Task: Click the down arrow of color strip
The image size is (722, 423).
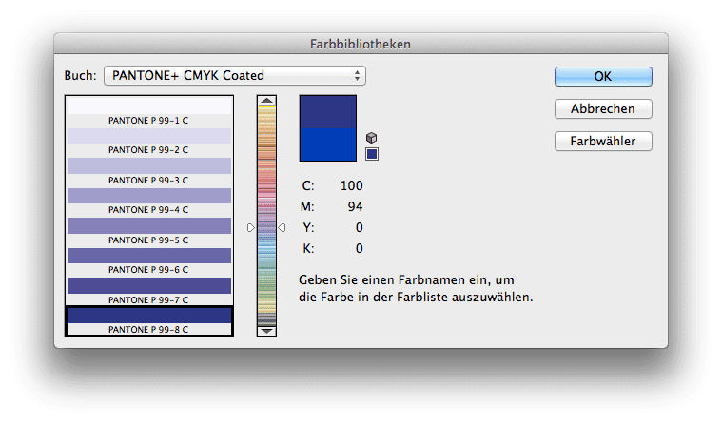Action: coord(266,331)
